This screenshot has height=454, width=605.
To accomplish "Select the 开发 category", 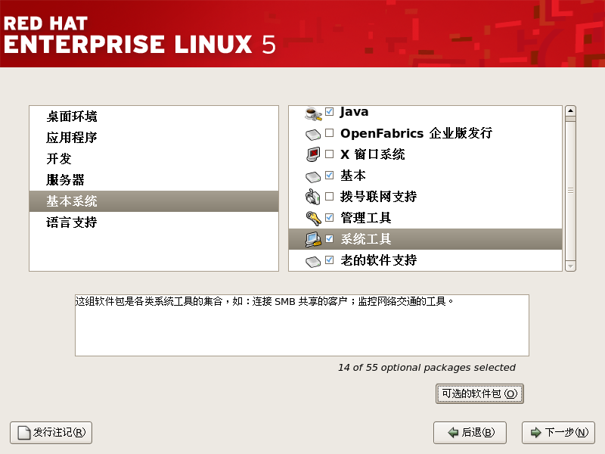I will pyautogui.click(x=154, y=159).
